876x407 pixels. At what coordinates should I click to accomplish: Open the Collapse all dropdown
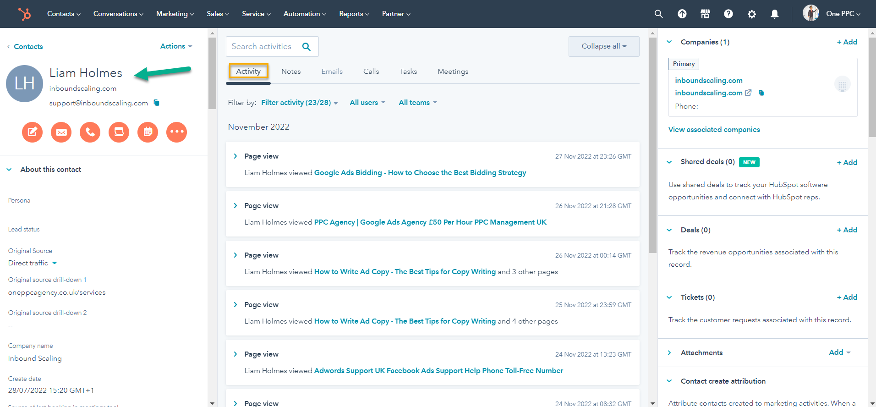click(x=604, y=46)
